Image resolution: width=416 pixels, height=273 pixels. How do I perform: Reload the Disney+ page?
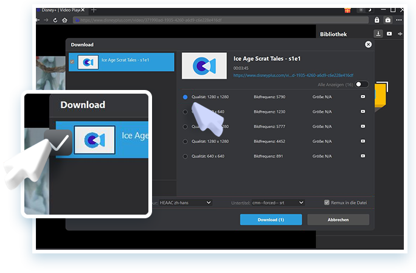tap(55, 20)
